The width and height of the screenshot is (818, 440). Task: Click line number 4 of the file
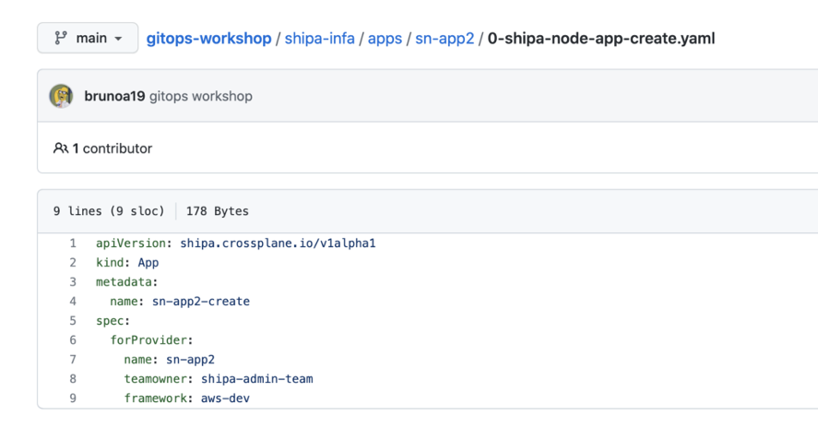73,302
